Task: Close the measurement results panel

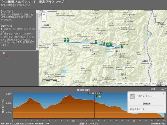Action: 164,94
